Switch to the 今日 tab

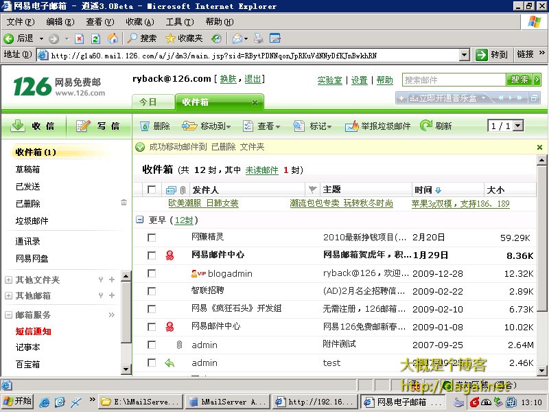148,102
